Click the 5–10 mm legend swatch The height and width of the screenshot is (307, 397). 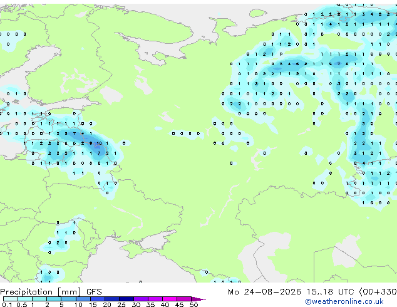[68, 299]
